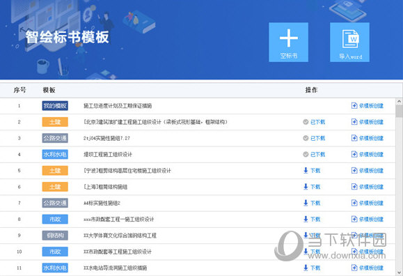
Task: Select the 土建 tag in row 6
Action: point(55,187)
